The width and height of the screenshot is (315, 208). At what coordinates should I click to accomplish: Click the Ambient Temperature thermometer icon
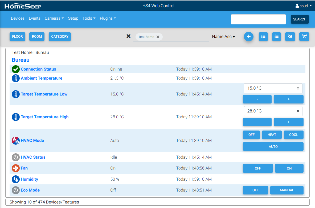[x=16, y=78]
